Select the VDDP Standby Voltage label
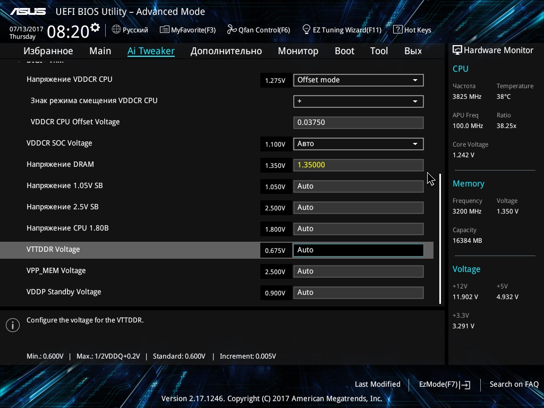Viewport: 544px width, 408px height. click(64, 292)
